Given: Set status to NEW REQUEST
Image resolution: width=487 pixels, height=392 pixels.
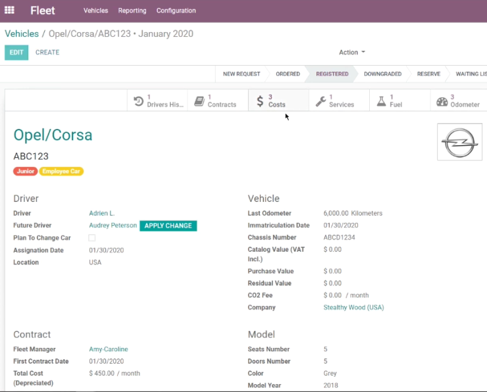Looking at the screenshot, I should click(x=242, y=74).
